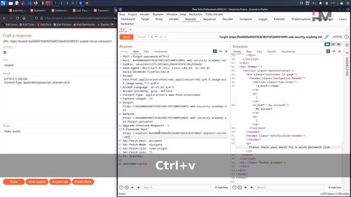Click the Kali menu launcher icon
The image size is (351, 197).
coord(3,3)
